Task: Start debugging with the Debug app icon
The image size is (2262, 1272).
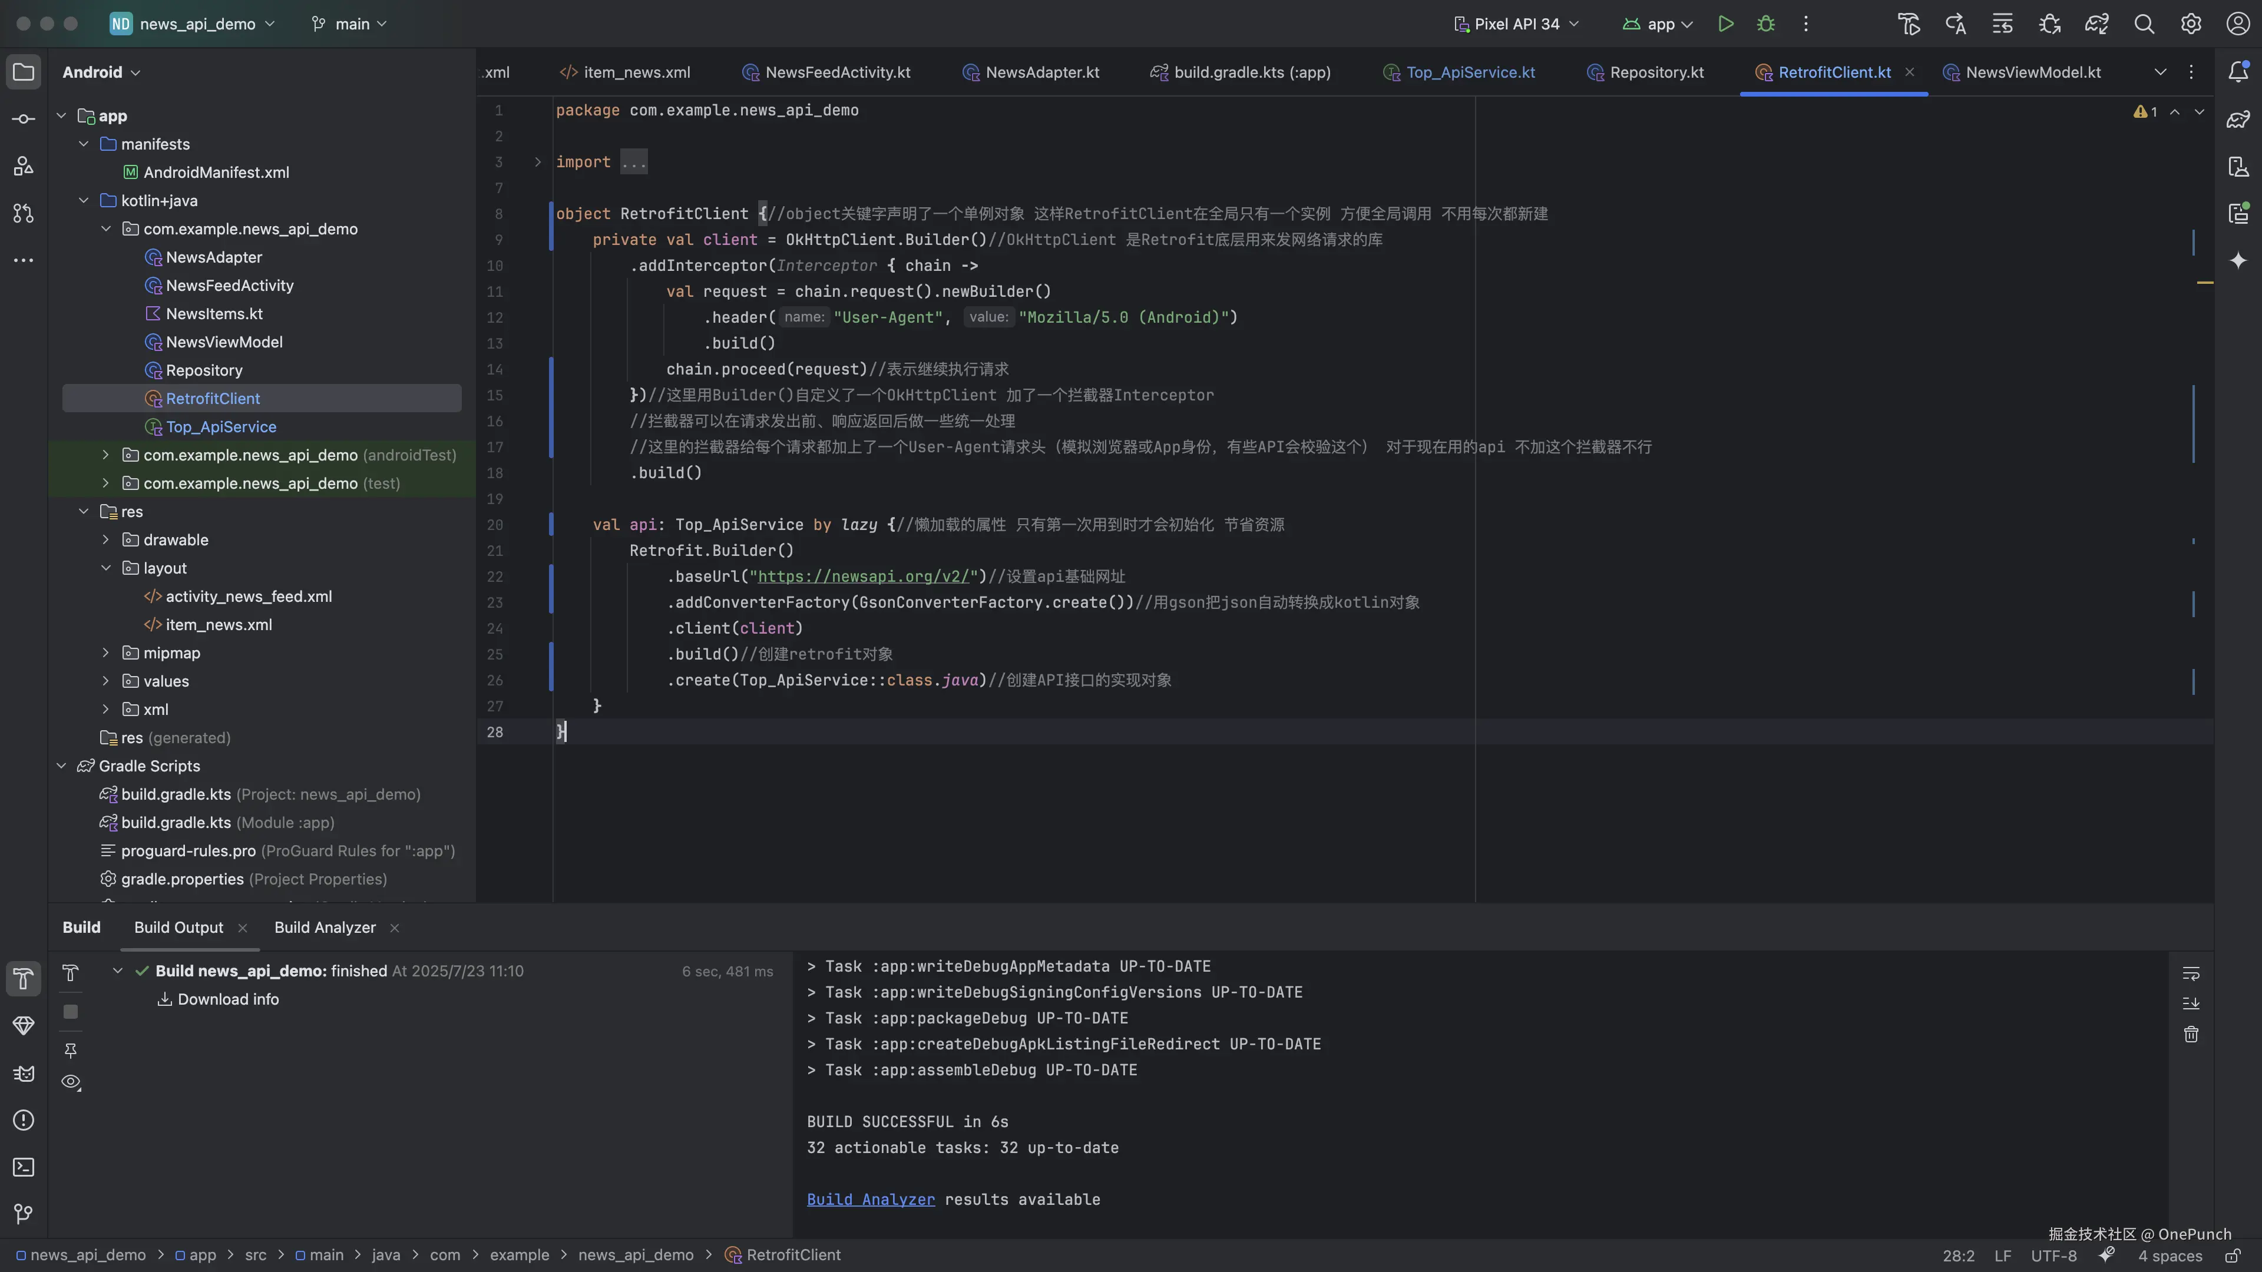Action: (x=1766, y=24)
